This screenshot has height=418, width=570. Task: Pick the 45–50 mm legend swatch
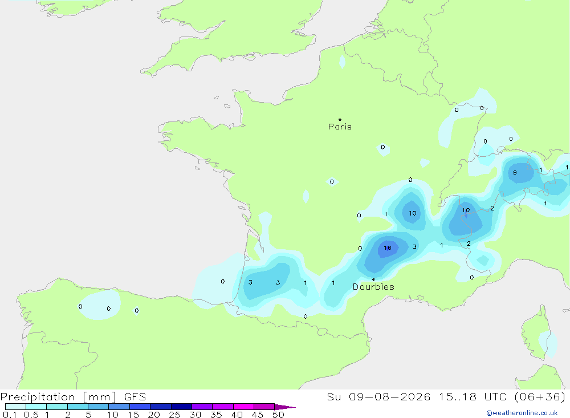point(264,407)
